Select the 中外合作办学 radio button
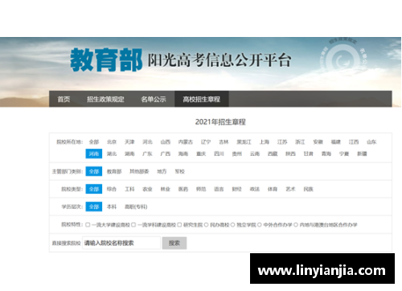This screenshot has height=291, width=402. (260, 225)
